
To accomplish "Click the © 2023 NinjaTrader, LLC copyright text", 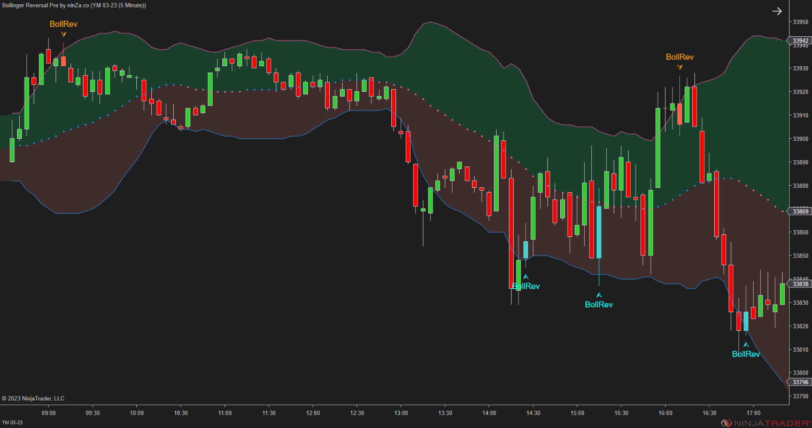I will (34, 398).
